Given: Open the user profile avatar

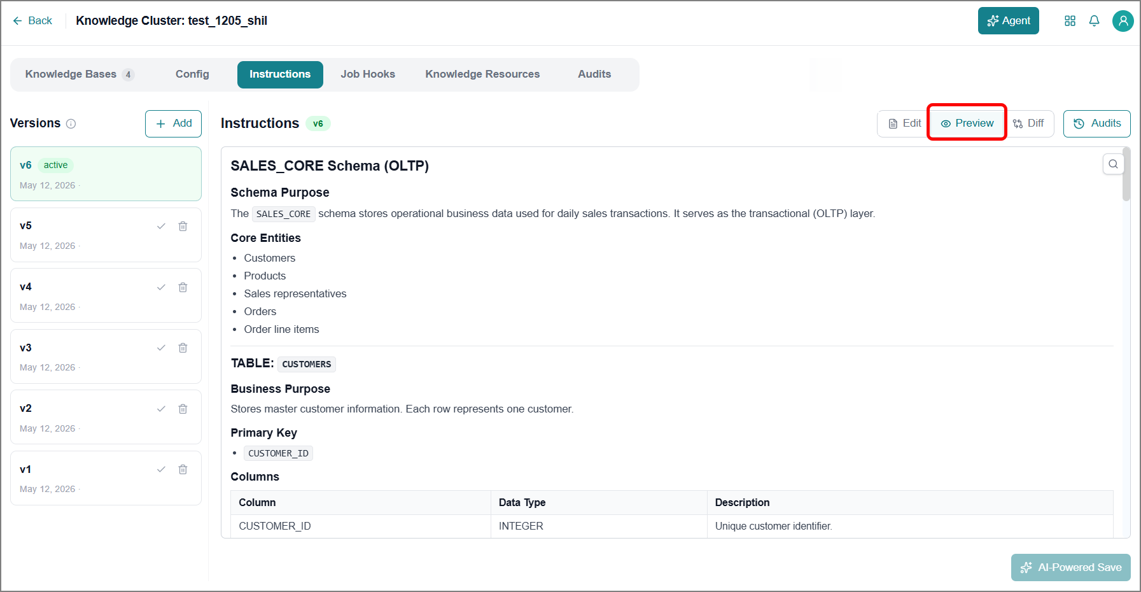Looking at the screenshot, I should [x=1123, y=21].
